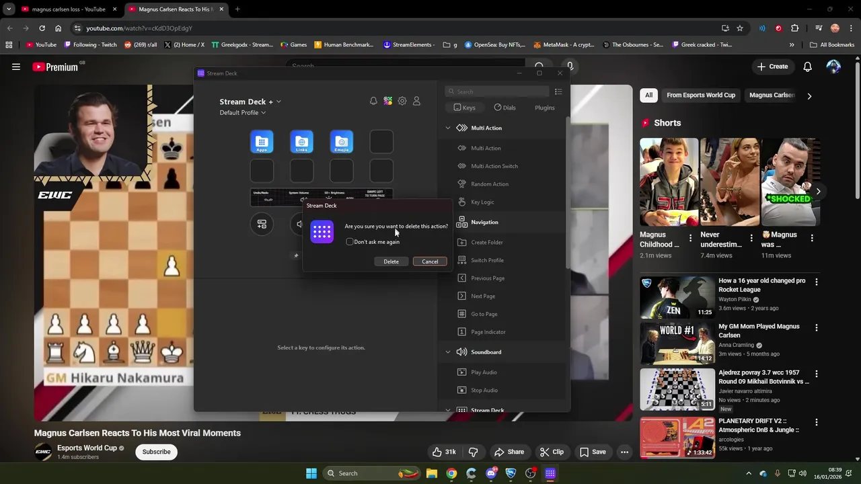Select the Apps folder key

coord(262,142)
